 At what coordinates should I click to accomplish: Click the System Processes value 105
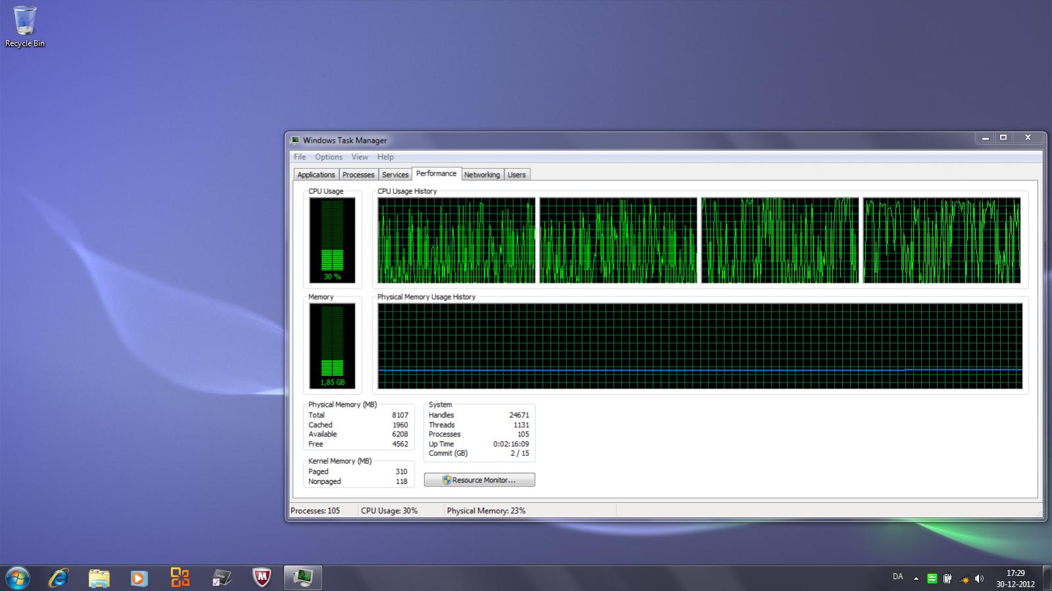(523, 435)
